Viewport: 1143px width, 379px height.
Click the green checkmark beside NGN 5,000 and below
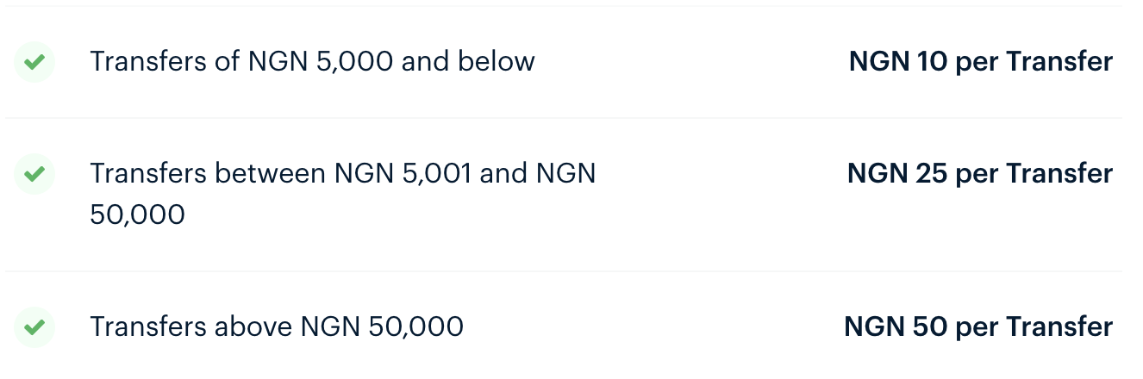pos(34,63)
